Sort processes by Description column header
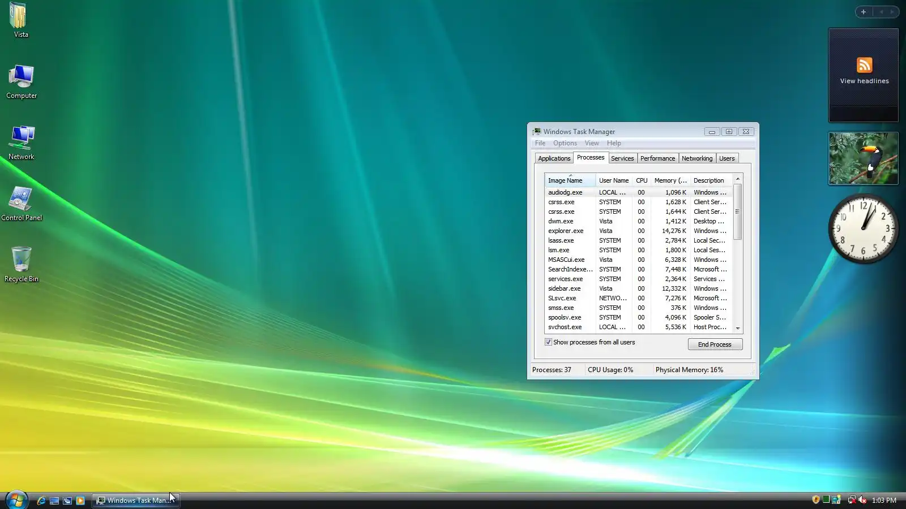Screen dimensions: 906x509 pyautogui.click(x=711, y=180)
